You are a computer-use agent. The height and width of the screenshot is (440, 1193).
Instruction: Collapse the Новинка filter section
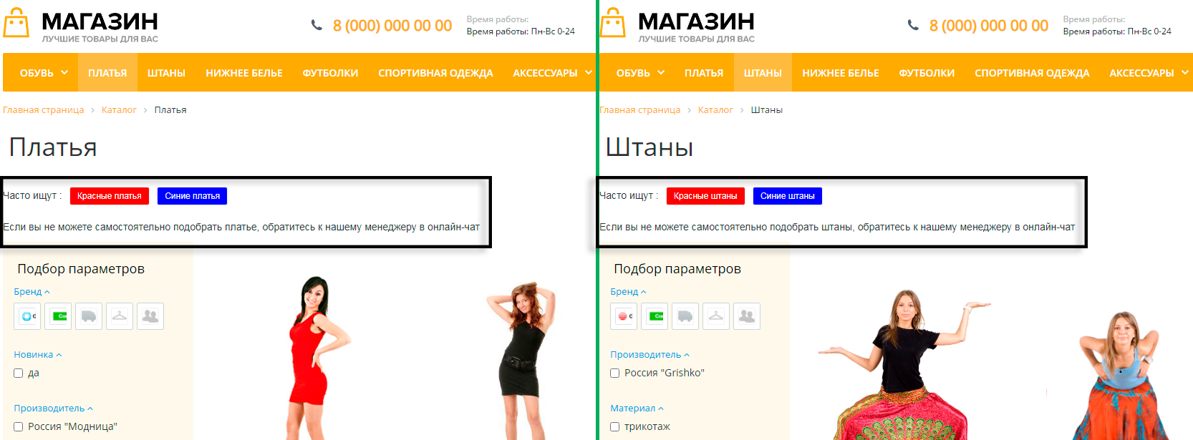pos(38,355)
